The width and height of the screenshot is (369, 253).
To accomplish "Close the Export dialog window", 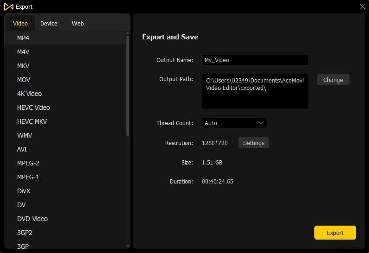I will [362, 7].
